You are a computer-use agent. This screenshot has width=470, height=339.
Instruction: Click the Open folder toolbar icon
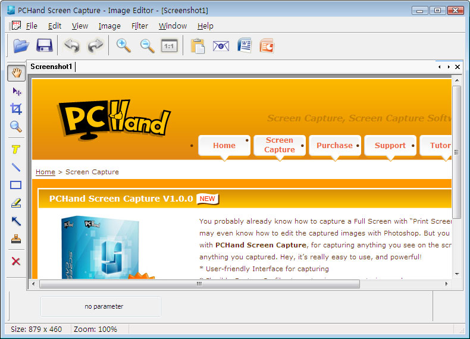coord(21,46)
